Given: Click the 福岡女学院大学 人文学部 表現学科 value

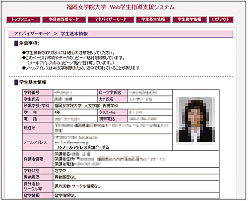Looking at the screenshot, I should pos(86,106).
